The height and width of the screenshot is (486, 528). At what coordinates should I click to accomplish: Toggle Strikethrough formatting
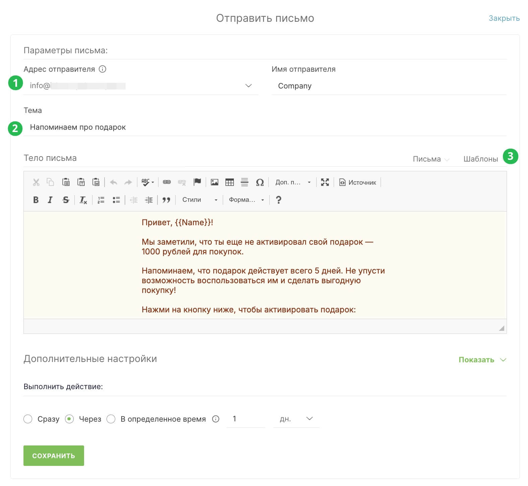[66, 200]
